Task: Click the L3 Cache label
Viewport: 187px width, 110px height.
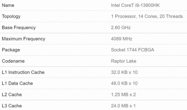Action: (x=12, y=106)
